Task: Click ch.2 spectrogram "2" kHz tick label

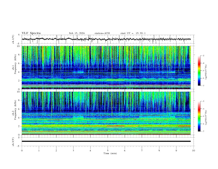Action: (x=19, y=126)
